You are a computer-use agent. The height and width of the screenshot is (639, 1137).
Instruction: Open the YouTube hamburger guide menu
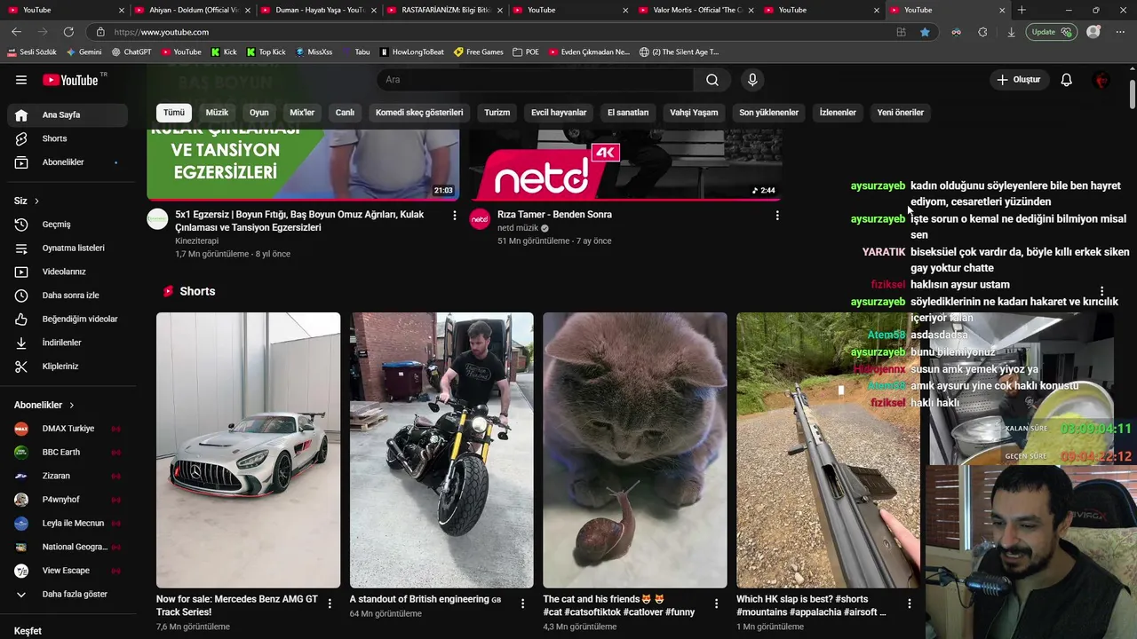(21, 80)
